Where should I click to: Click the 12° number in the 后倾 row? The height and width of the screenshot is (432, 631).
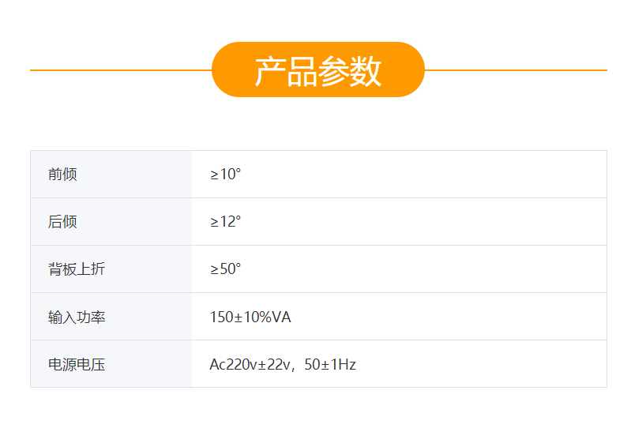(230, 222)
